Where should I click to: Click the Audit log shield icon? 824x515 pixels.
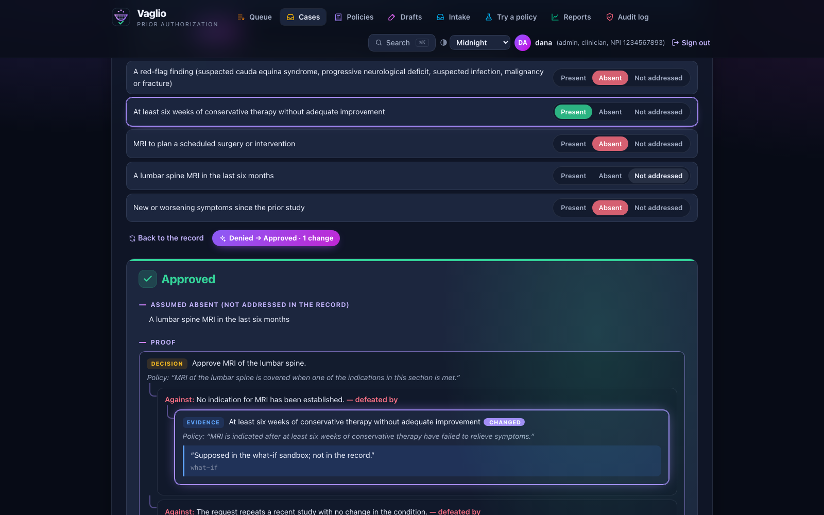pos(610,17)
